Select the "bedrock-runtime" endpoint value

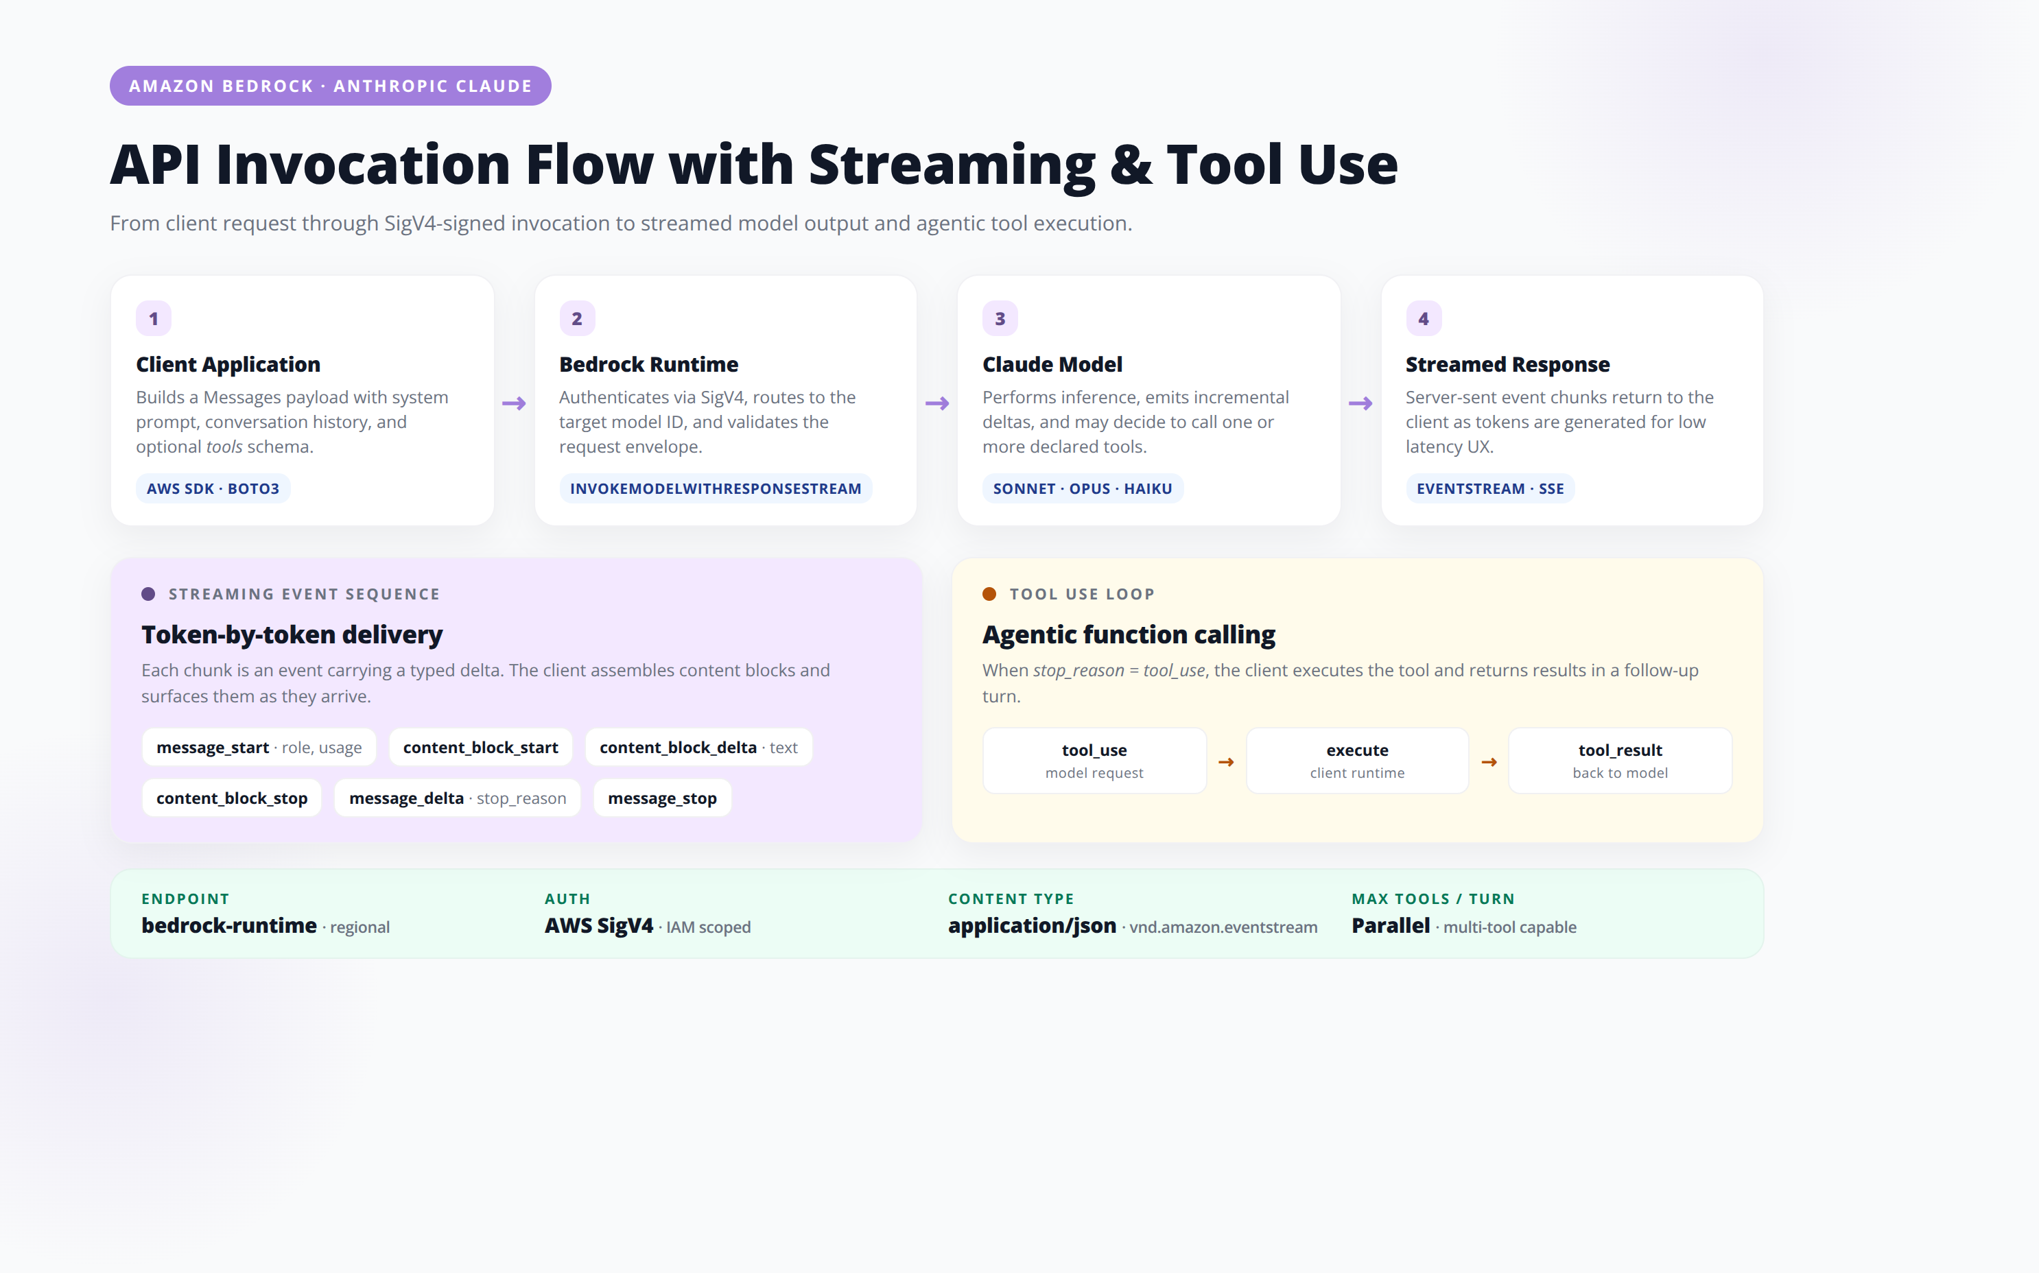tap(229, 925)
